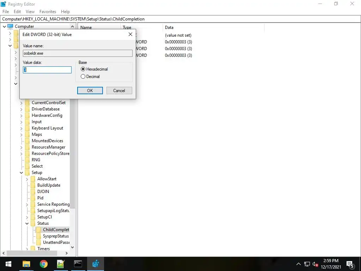Select the CurrentControlSet folder icon

[x=27, y=103]
